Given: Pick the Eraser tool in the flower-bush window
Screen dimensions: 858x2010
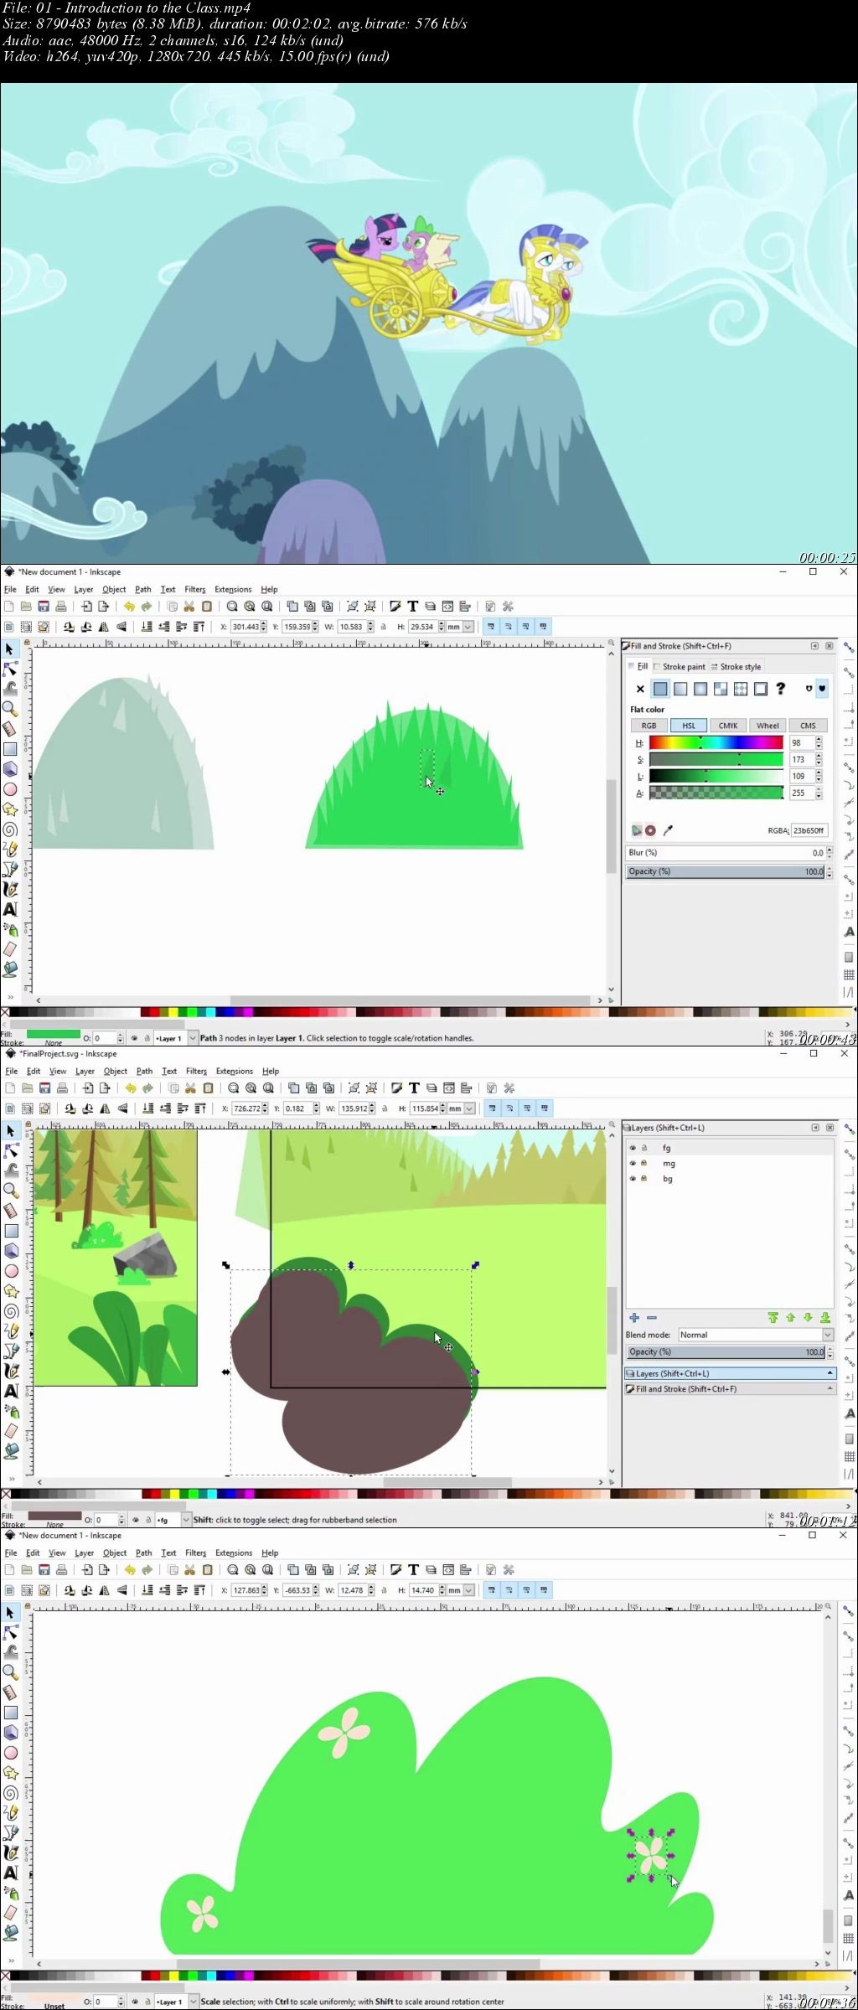Looking at the screenshot, I should tap(10, 1913).
